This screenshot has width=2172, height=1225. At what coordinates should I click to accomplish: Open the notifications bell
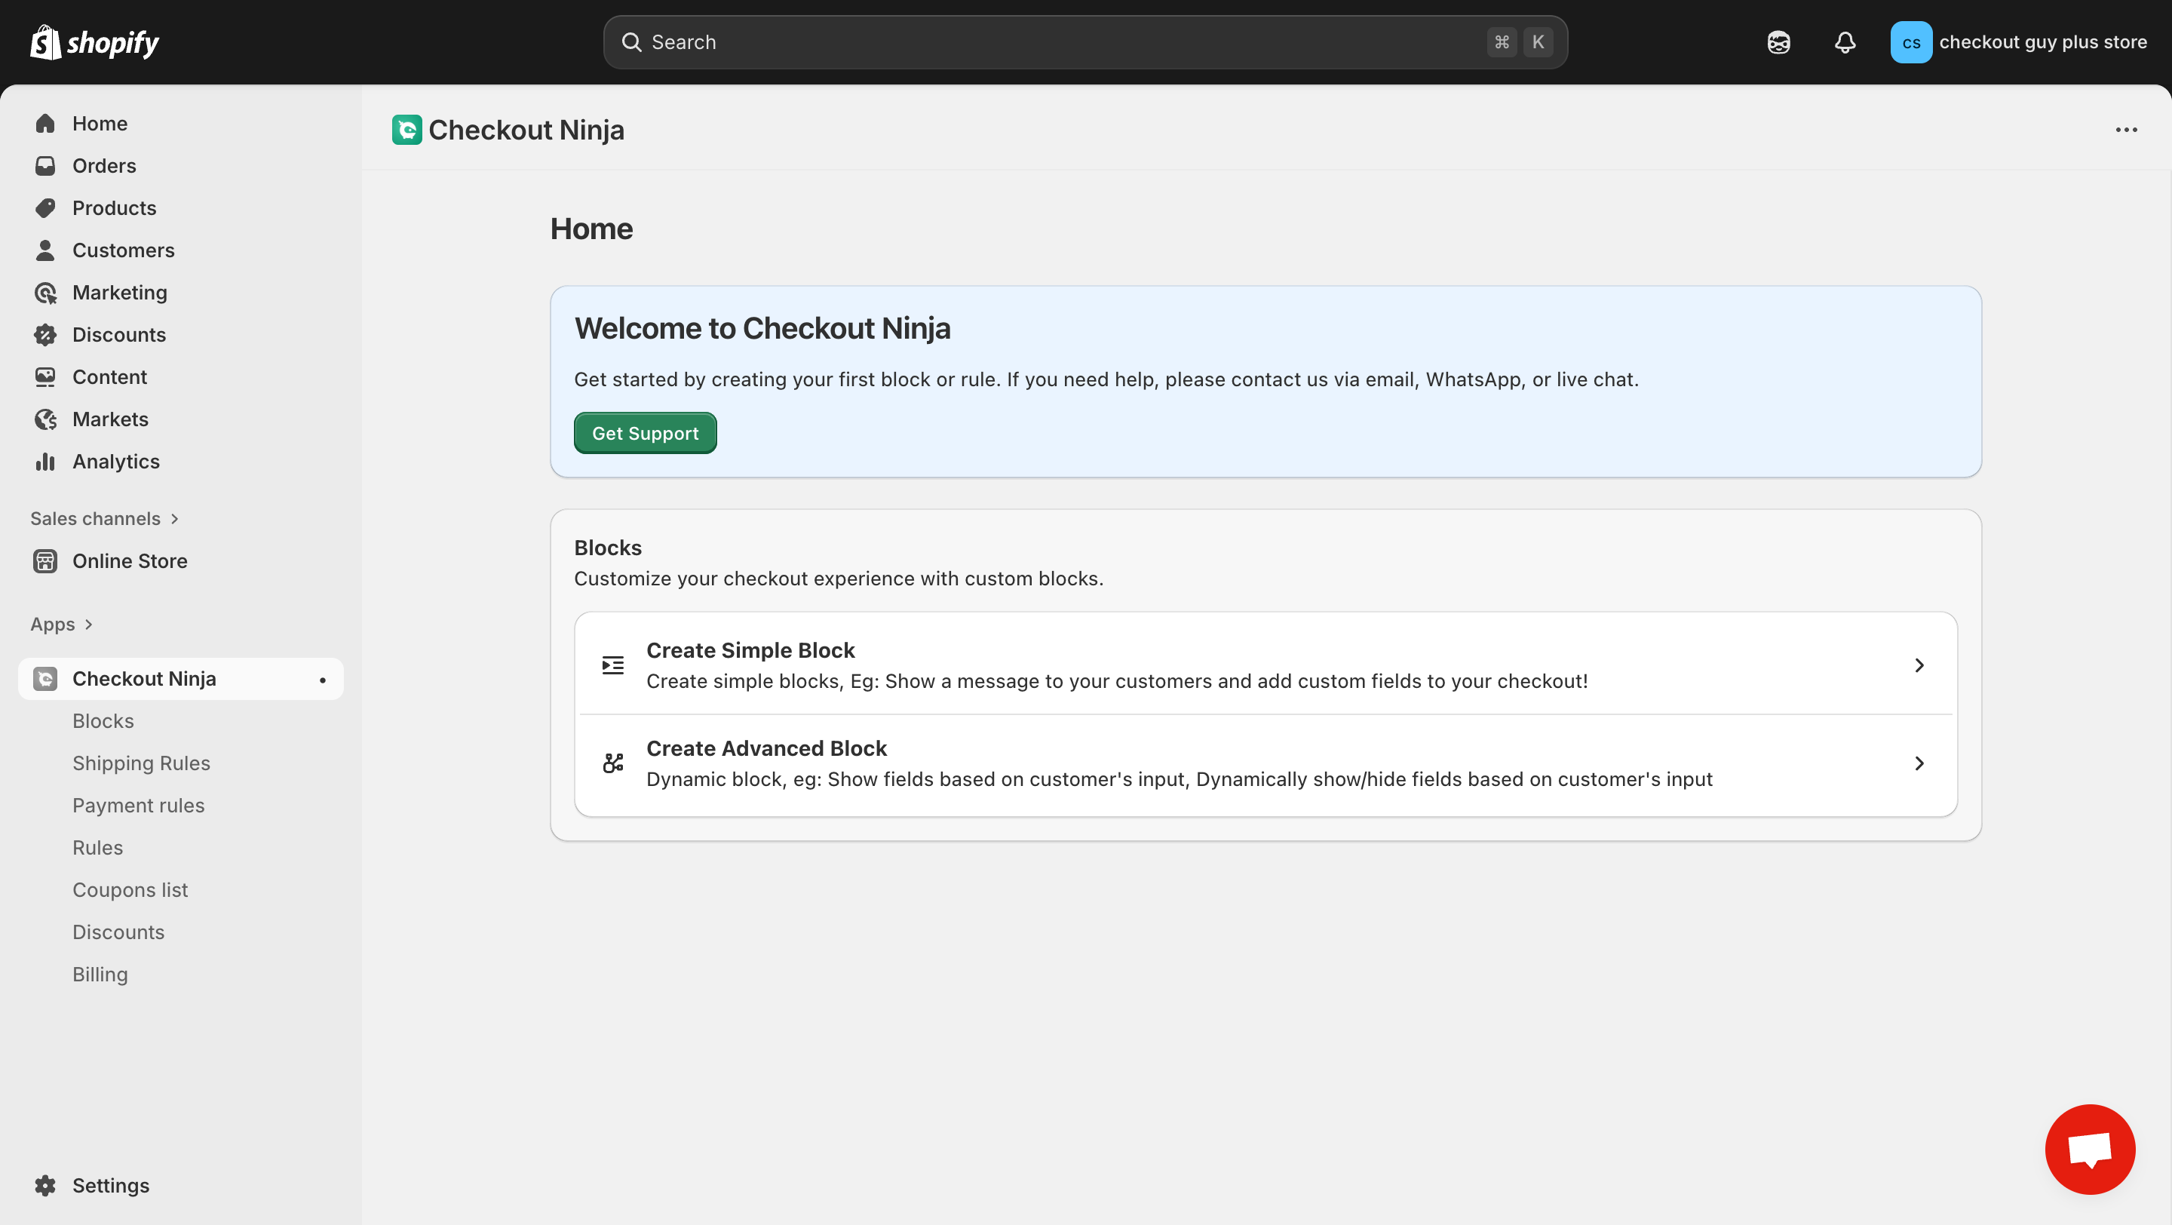1845,42
